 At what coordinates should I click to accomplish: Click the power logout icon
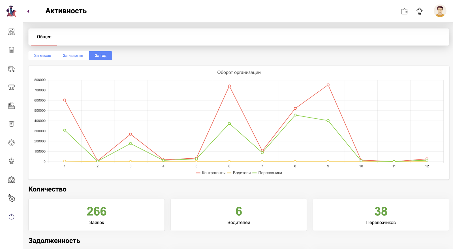[11, 217]
